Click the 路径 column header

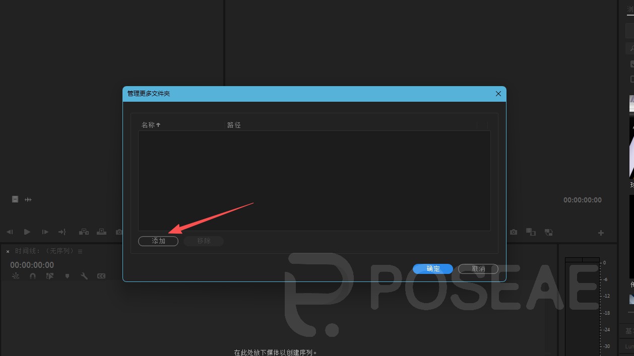coord(234,124)
